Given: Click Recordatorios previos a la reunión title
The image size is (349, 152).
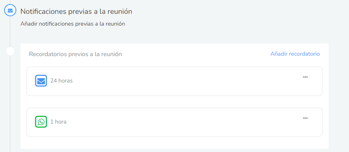Looking at the screenshot, I should point(76,54).
